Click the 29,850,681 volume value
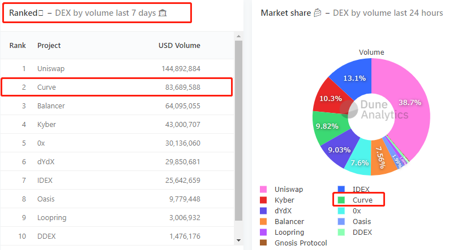 tap(183, 162)
